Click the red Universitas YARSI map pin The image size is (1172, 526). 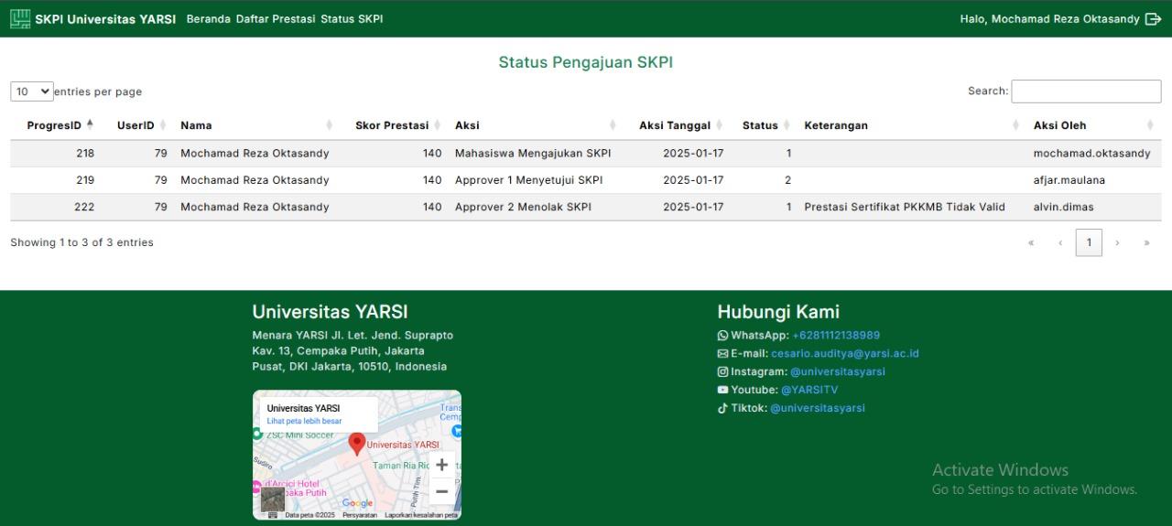[x=357, y=445]
